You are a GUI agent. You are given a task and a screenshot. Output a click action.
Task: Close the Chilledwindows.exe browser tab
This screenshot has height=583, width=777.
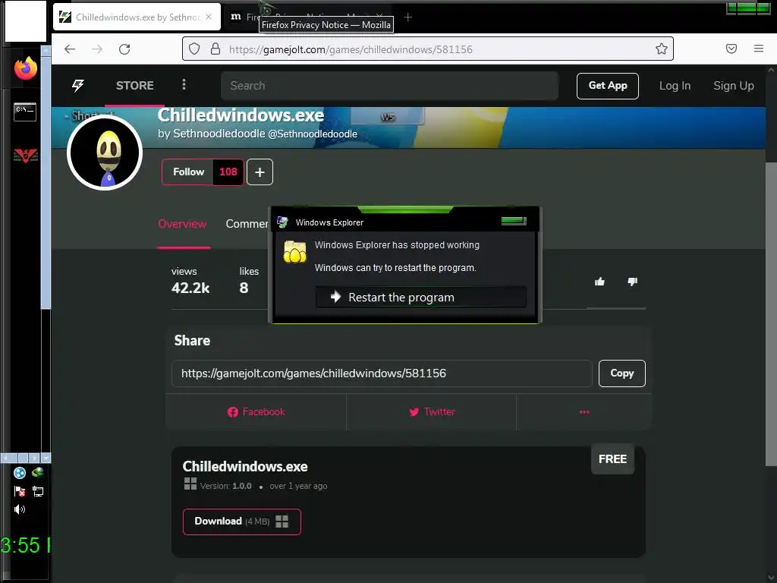click(x=209, y=17)
